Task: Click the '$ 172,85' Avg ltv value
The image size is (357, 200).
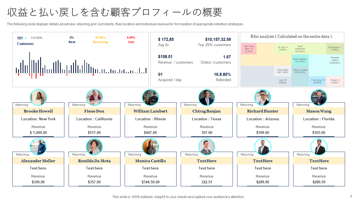Action: pos(166,39)
